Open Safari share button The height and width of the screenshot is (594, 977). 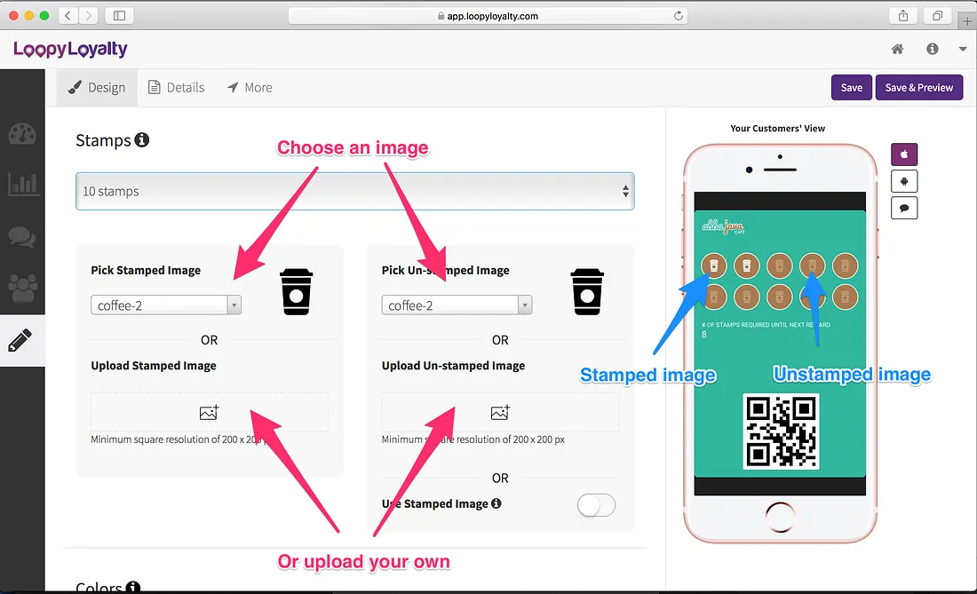pyautogui.click(x=903, y=16)
